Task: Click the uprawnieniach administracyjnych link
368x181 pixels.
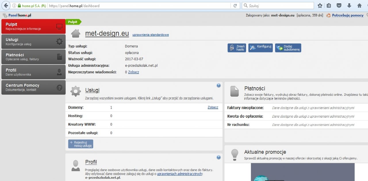Action: 180,174
